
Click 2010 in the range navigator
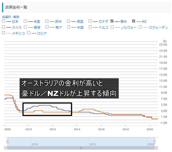(x=35, y=144)
